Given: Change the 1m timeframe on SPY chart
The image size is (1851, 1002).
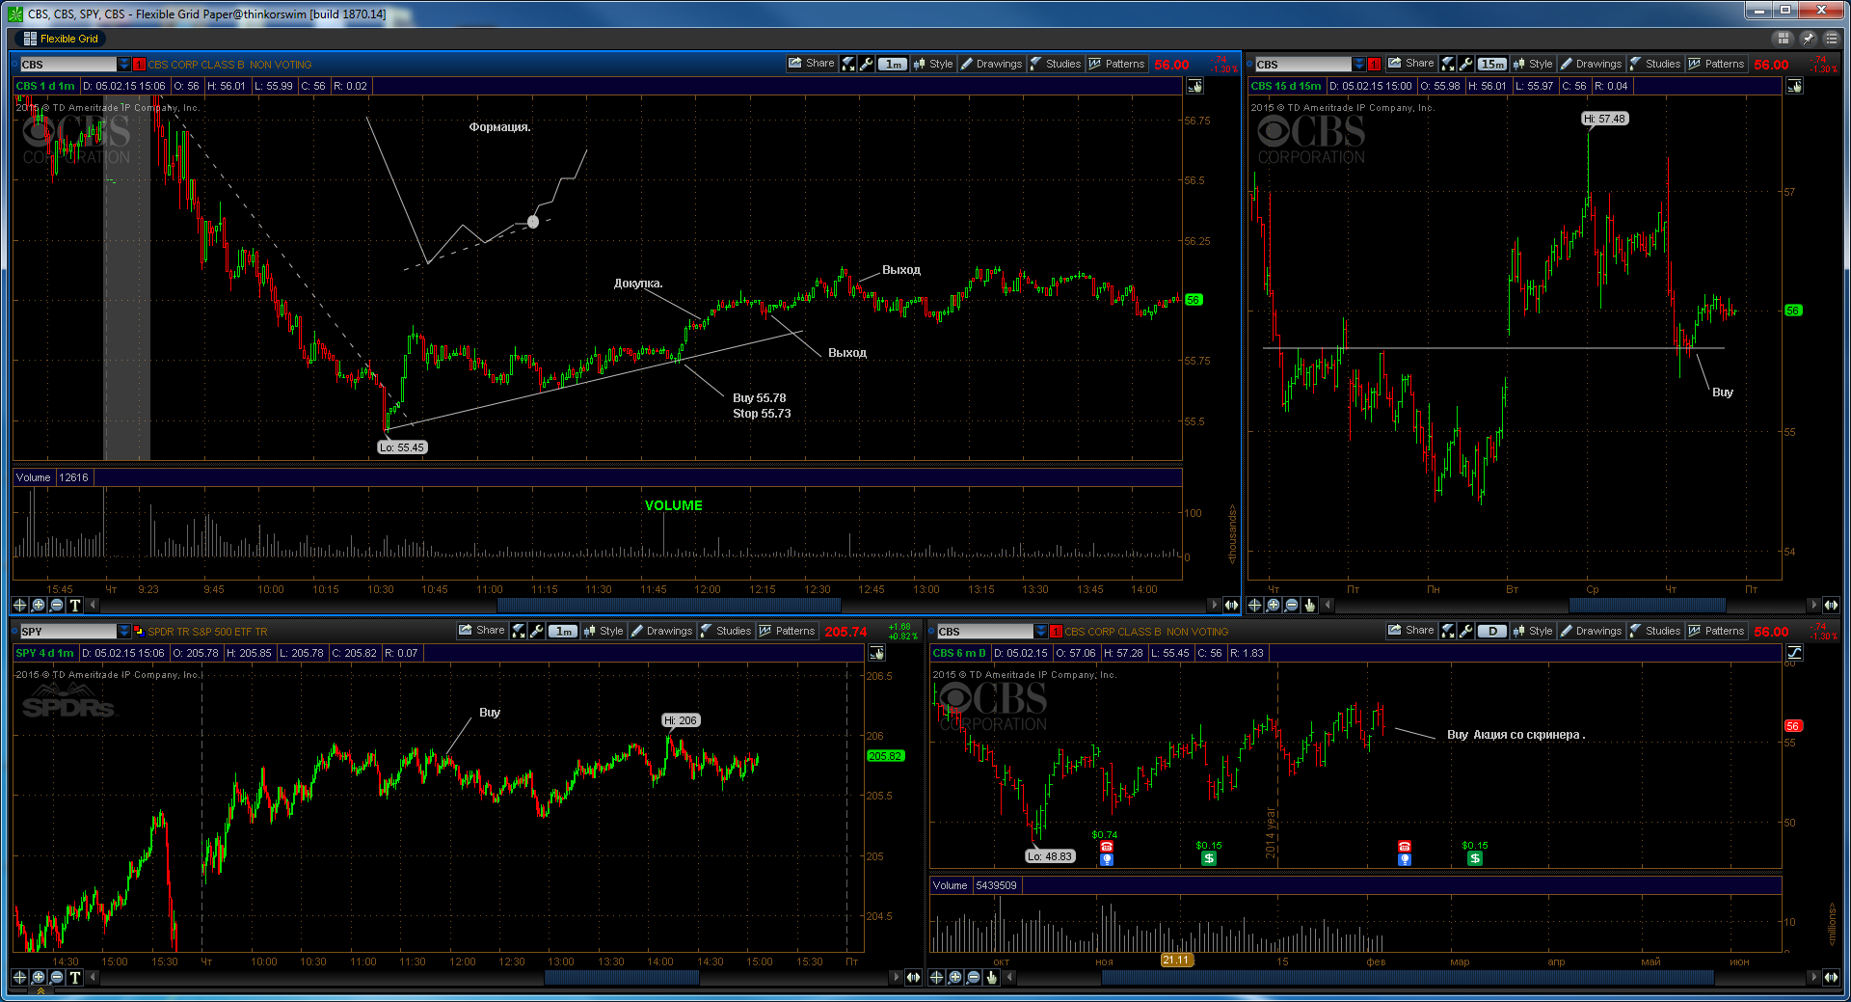Looking at the screenshot, I should [563, 631].
